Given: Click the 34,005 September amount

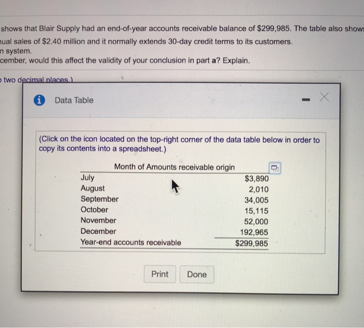Looking at the screenshot, I should click(256, 200).
